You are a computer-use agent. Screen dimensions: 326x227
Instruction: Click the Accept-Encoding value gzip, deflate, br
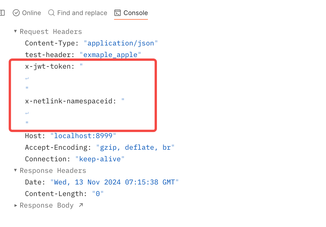pyautogui.click(x=135, y=147)
